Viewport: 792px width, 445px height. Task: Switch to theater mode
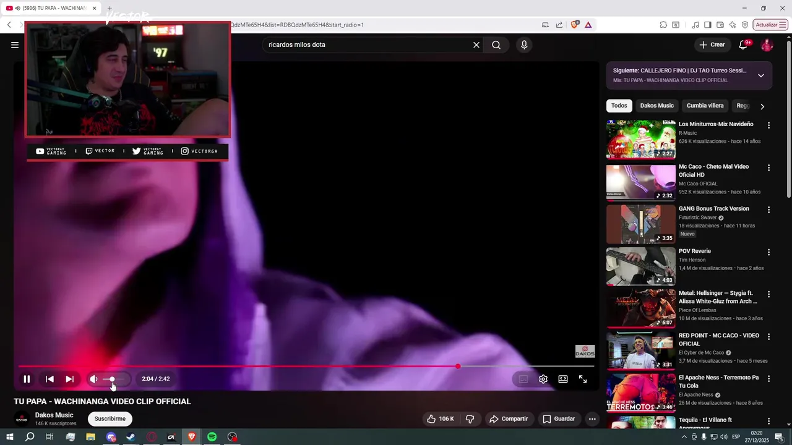point(563,379)
